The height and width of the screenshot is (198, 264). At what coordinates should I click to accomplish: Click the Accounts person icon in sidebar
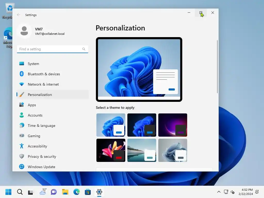(22, 115)
